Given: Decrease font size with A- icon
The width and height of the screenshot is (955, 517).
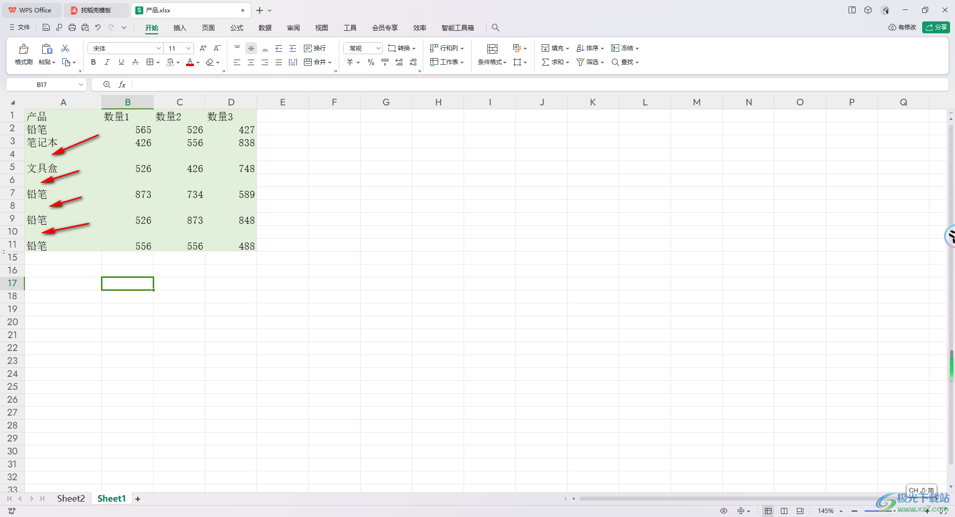Looking at the screenshot, I should (x=217, y=48).
